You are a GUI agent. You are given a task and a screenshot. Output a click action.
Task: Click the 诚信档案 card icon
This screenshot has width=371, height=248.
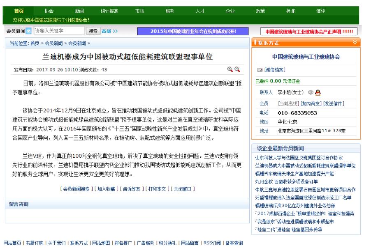[x=260, y=70]
